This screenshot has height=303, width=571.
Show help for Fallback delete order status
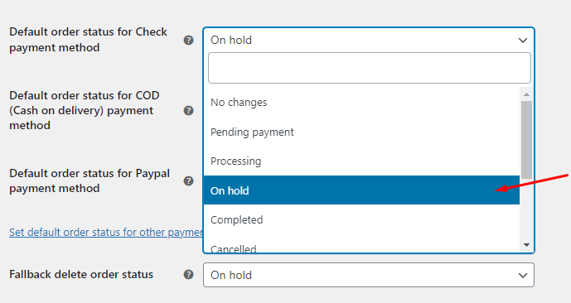point(188,275)
